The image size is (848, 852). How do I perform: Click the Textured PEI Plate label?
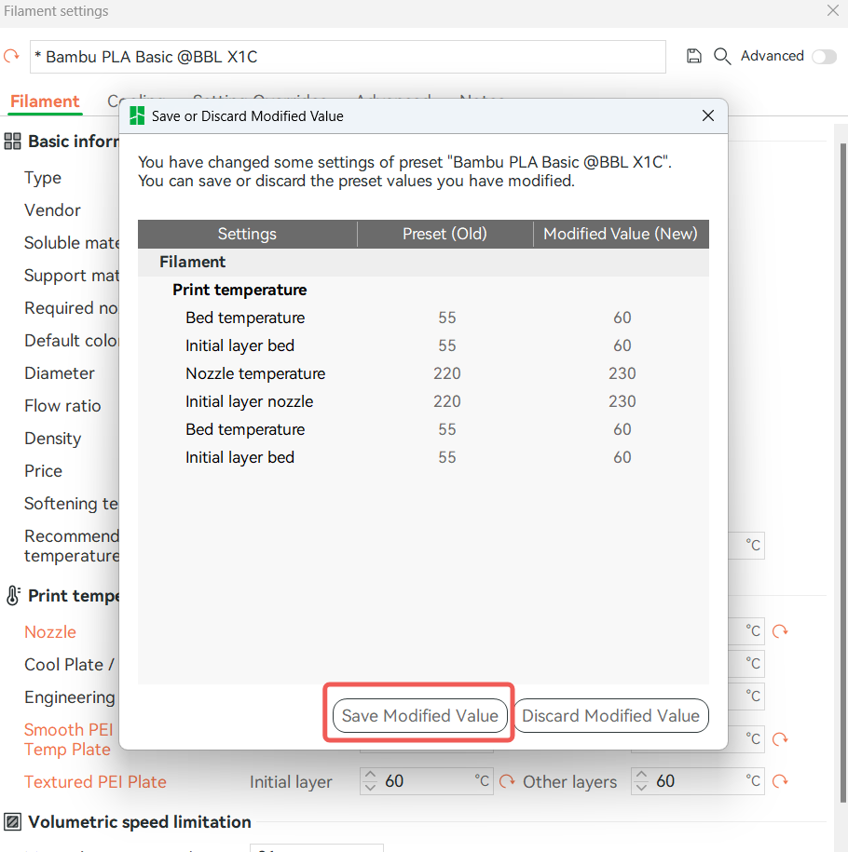pos(95,782)
